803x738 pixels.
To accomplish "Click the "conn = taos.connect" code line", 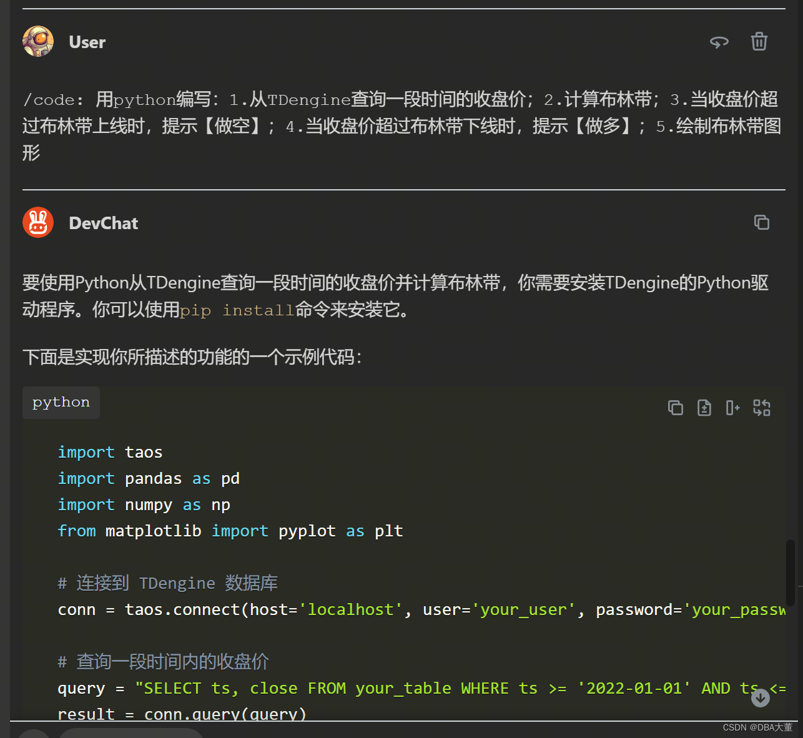I will click(x=421, y=609).
